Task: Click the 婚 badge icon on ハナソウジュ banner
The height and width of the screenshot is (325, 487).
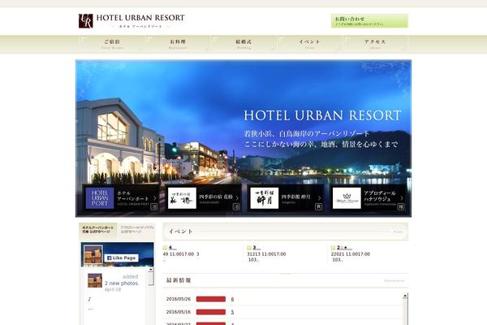Action: [401, 207]
